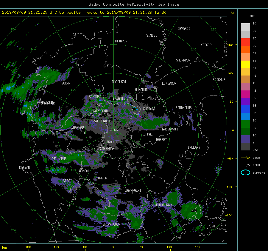Click the dBZ legend heading

(x=253, y=16)
